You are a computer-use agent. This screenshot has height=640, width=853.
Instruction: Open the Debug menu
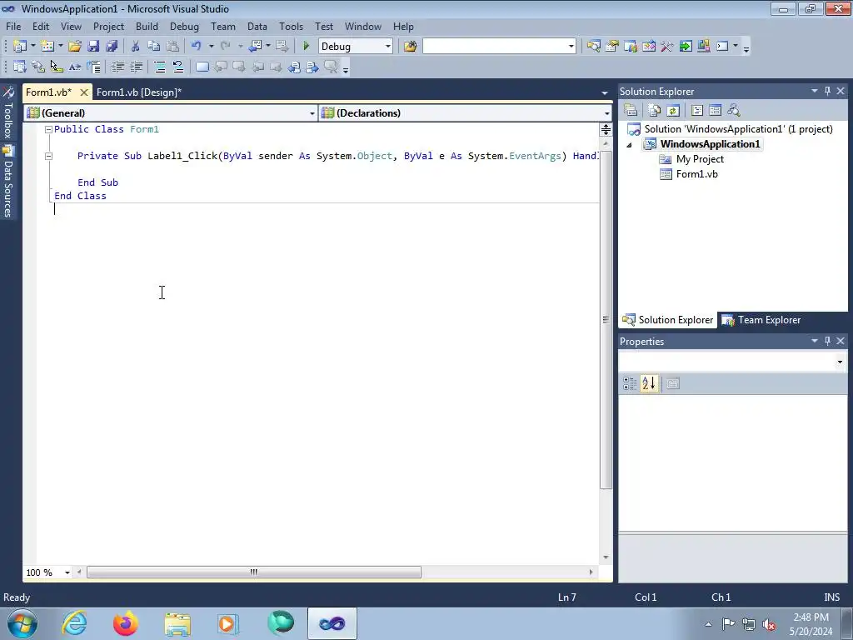184,26
